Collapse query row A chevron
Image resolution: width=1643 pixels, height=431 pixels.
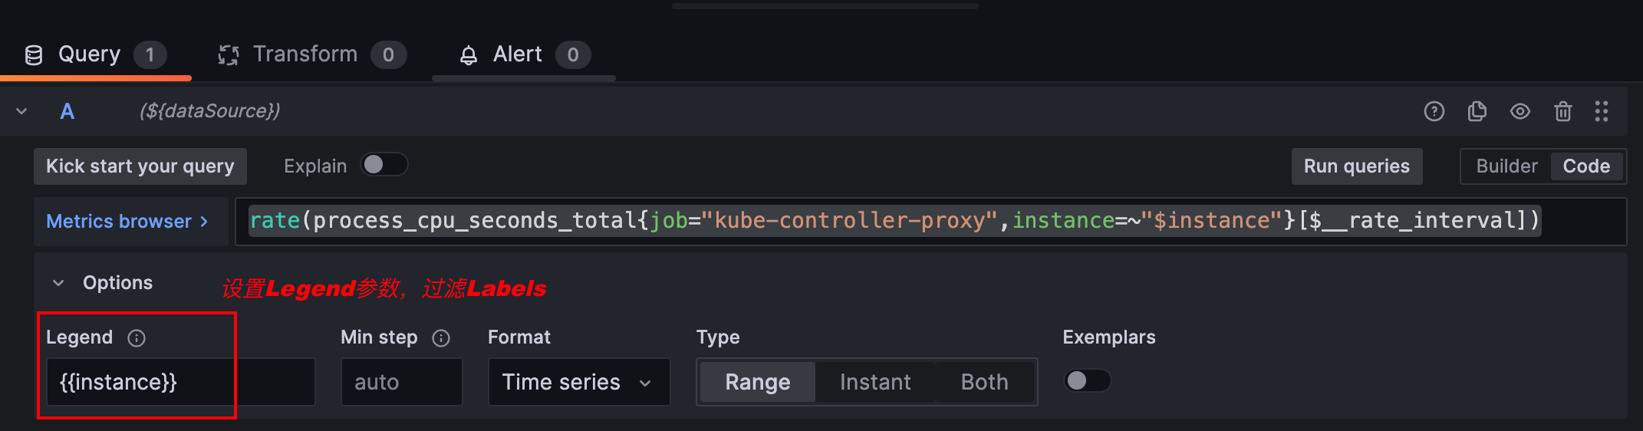coord(21,112)
